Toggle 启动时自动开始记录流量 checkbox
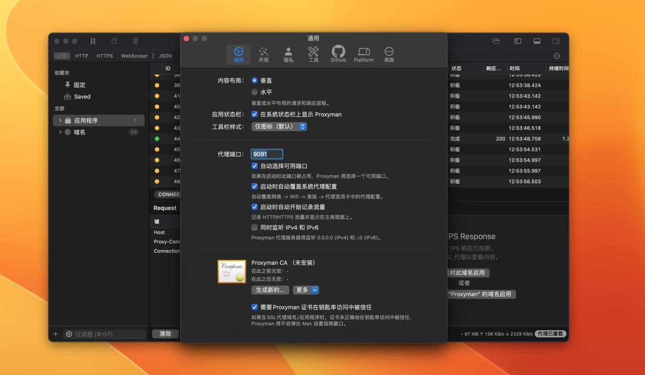This screenshot has width=645, height=375. [x=255, y=207]
